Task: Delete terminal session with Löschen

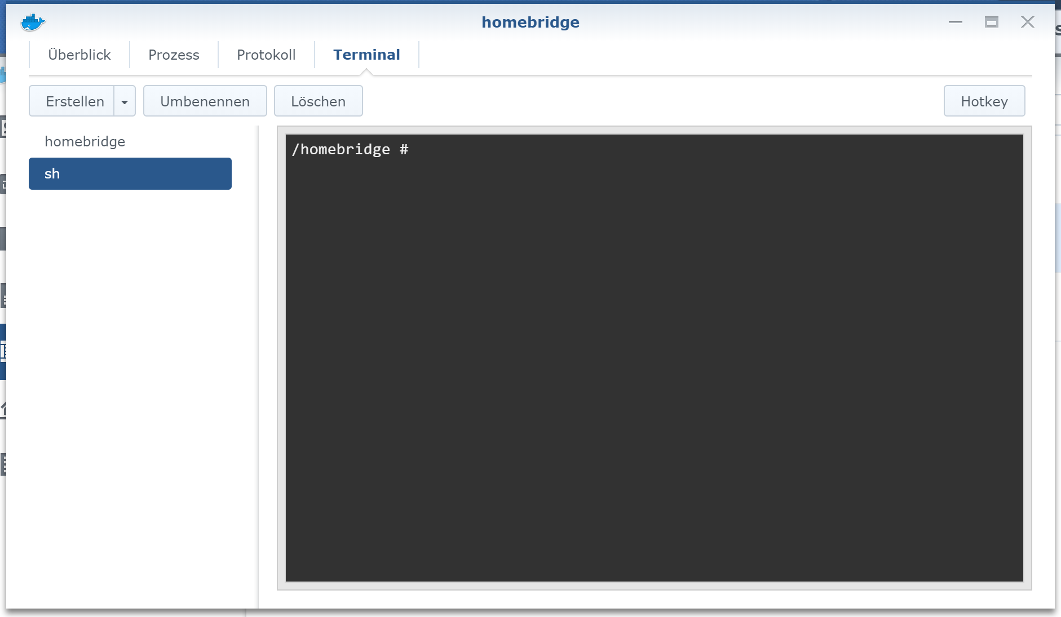Action: click(x=318, y=101)
